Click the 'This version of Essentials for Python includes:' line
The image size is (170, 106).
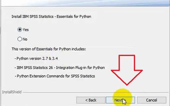[49, 49]
